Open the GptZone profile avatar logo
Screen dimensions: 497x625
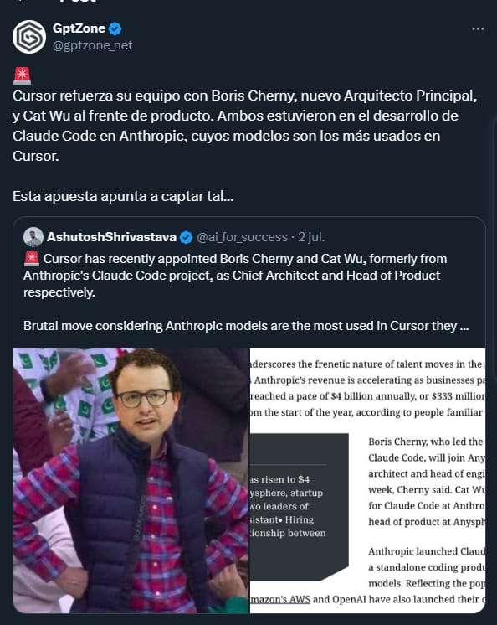pyautogui.click(x=29, y=37)
